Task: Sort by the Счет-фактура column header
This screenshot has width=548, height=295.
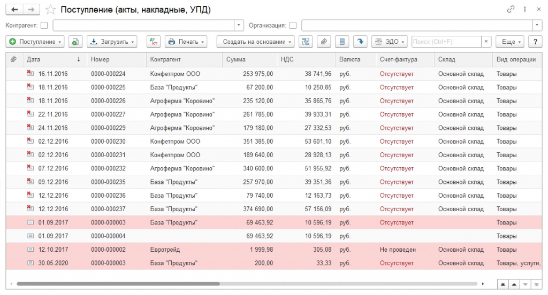Action: pos(405,59)
